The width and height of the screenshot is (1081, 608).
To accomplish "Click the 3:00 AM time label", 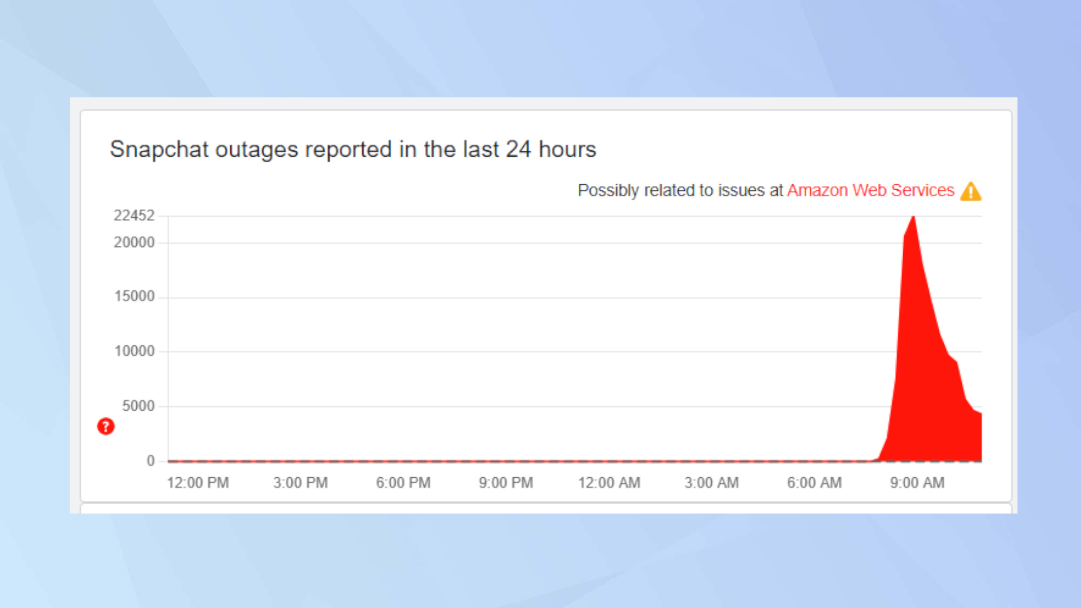I will pos(711,483).
